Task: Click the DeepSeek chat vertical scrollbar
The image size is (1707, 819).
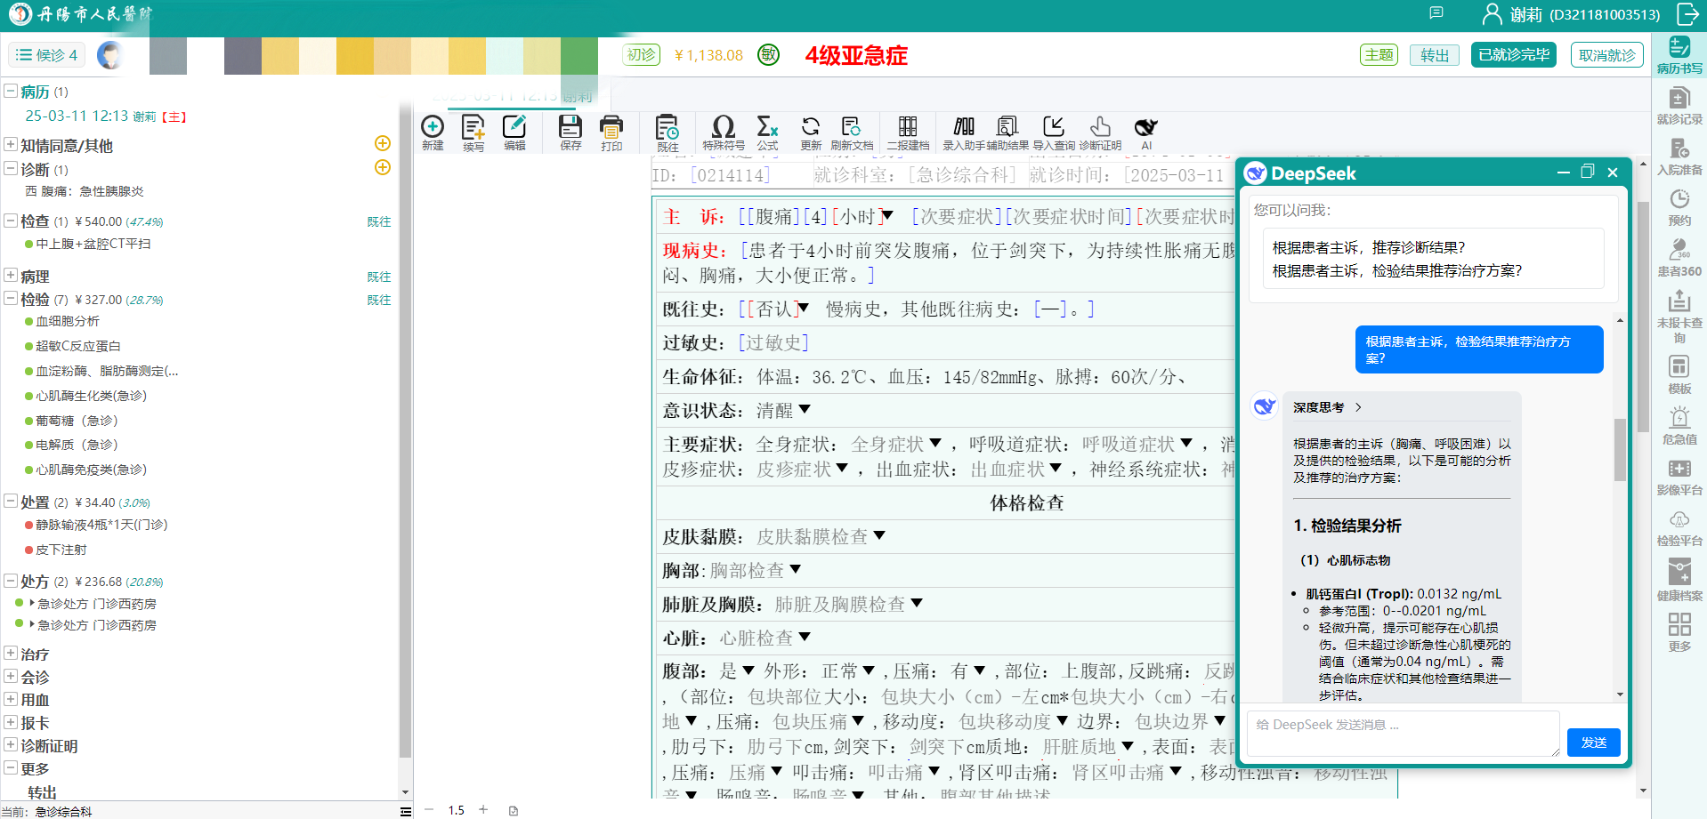Action: tap(1620, 449)
